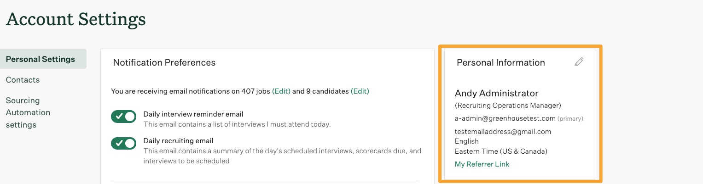The image size is (703, 184).
Task: Select the Notification Preferences section title
Action: (x=164, y=62)
